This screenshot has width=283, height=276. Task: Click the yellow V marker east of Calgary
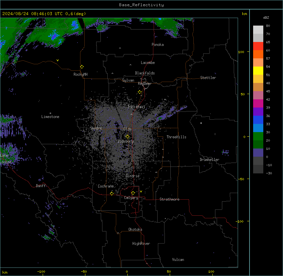click(141, 191)
